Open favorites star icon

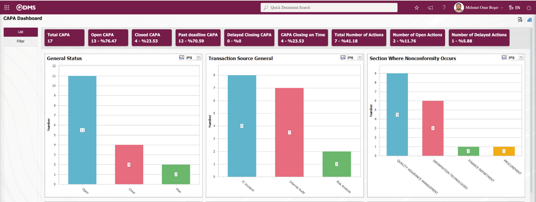point(416,7)
